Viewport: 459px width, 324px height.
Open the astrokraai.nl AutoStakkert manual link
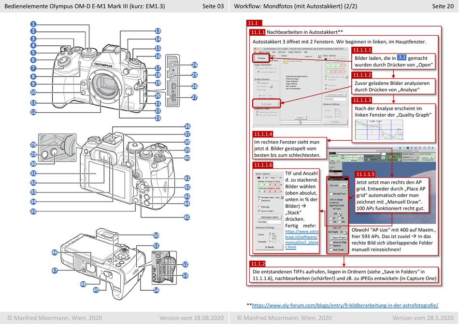pos(302,239)
